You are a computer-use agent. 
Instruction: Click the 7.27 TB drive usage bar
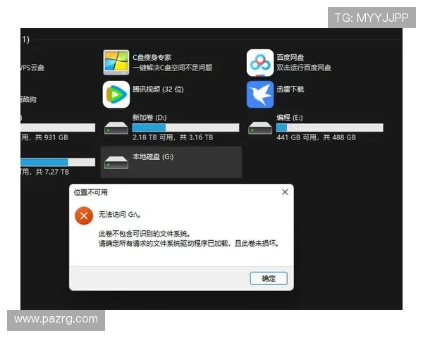58,162
